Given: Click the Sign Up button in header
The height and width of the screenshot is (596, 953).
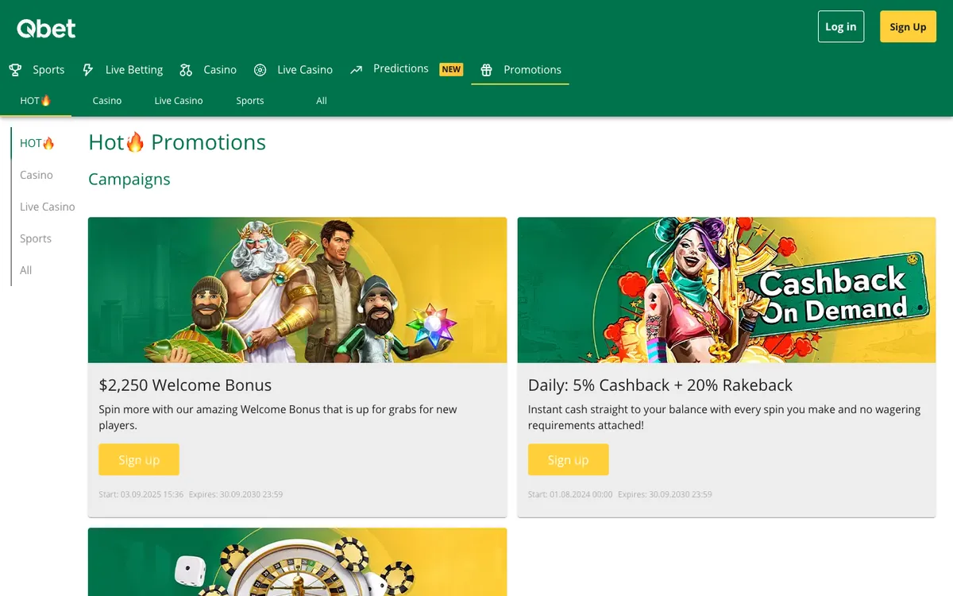Looking at the screenshot, I should click(x=908, y=26).
